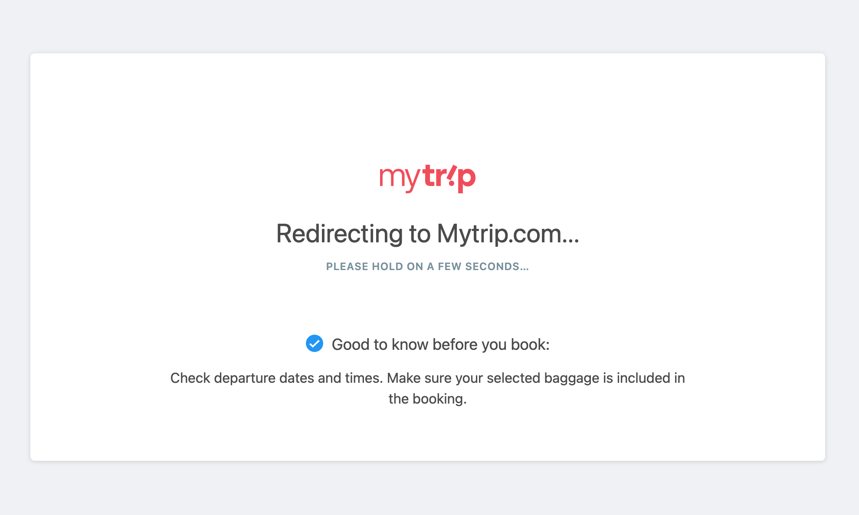The image size is (859, 515).
Task: Select the 'Redirecting to Mytrip.com...' heading
Action: tap(428, 234)
